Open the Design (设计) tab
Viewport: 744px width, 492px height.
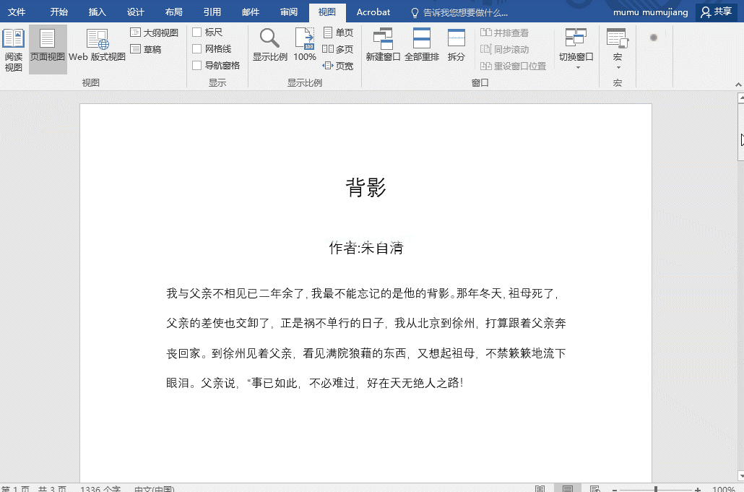pos(135,12)
